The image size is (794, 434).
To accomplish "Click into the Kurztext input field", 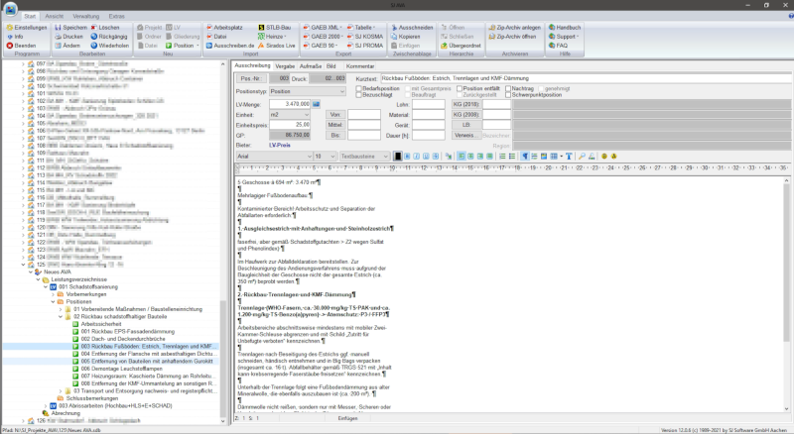I will (586, 78).
